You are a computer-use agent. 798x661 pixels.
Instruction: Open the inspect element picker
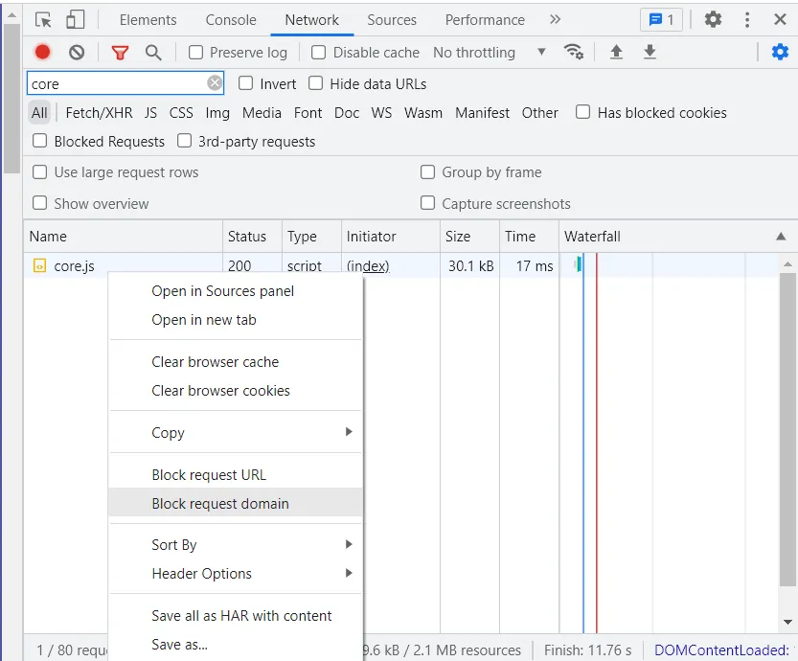(44, 19)
